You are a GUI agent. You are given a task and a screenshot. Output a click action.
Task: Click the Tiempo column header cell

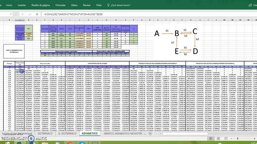[9, 63]
